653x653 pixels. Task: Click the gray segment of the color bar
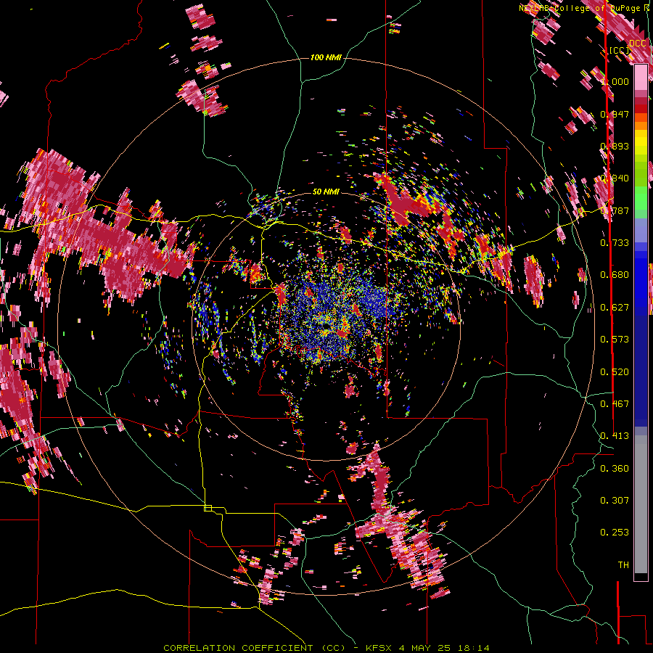(641, 504)
